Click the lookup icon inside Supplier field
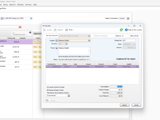This screenshot has width=160, height=120. click(x=89, y=41)
